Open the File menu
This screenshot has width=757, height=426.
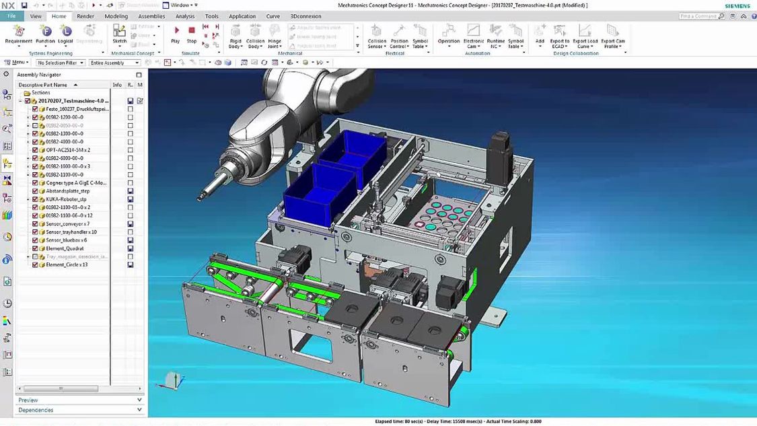(x=11, y=16)
